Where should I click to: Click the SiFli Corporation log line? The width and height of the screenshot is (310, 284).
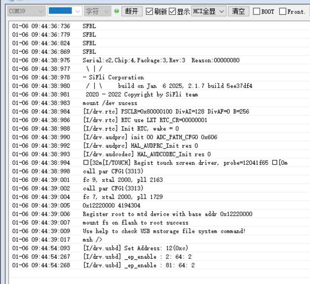(x=113, y=77)
